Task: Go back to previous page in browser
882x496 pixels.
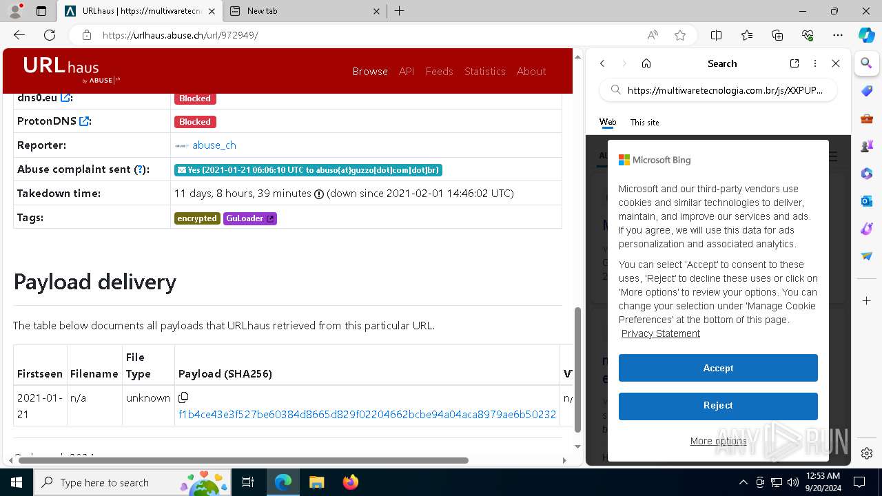Action: (19, 35)
